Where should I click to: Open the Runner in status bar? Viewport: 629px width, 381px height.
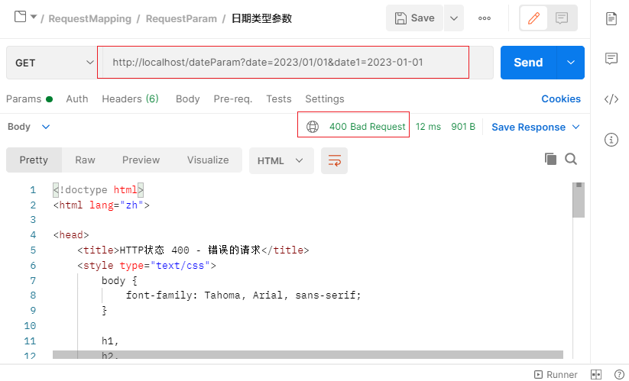click(556, 375)
